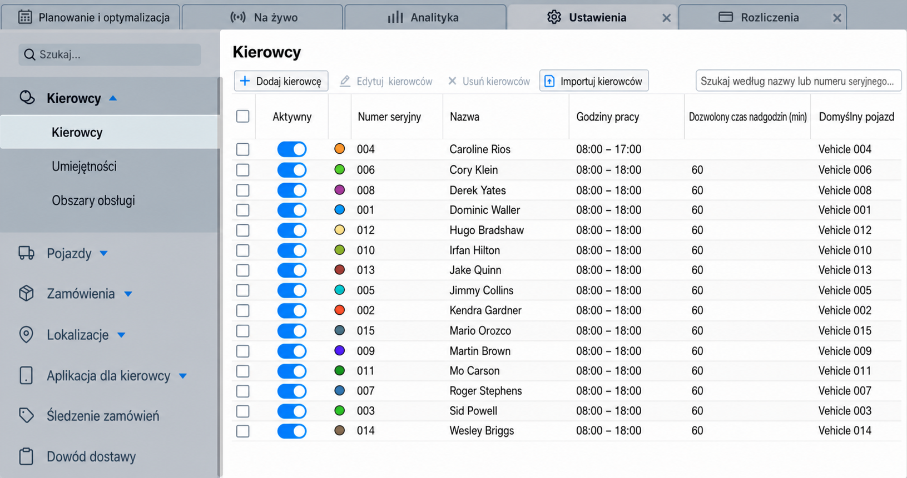Click the live broadcast icon on Na żywo tab
This screenshot has width=907, height=478.
(238, 17)
